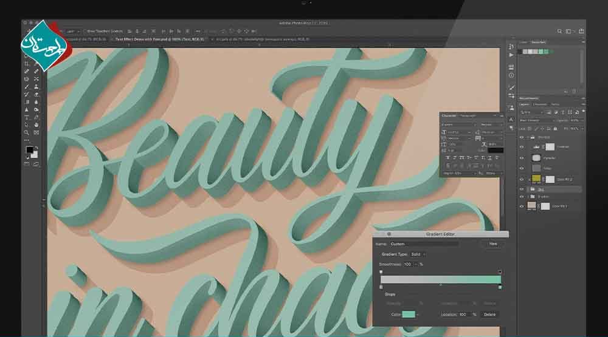Open layer filter kind dropdown

(532, 112)
